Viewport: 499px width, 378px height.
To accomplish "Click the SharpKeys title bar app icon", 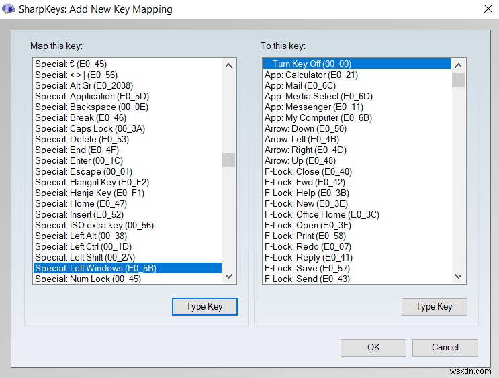I will (8, 9).
